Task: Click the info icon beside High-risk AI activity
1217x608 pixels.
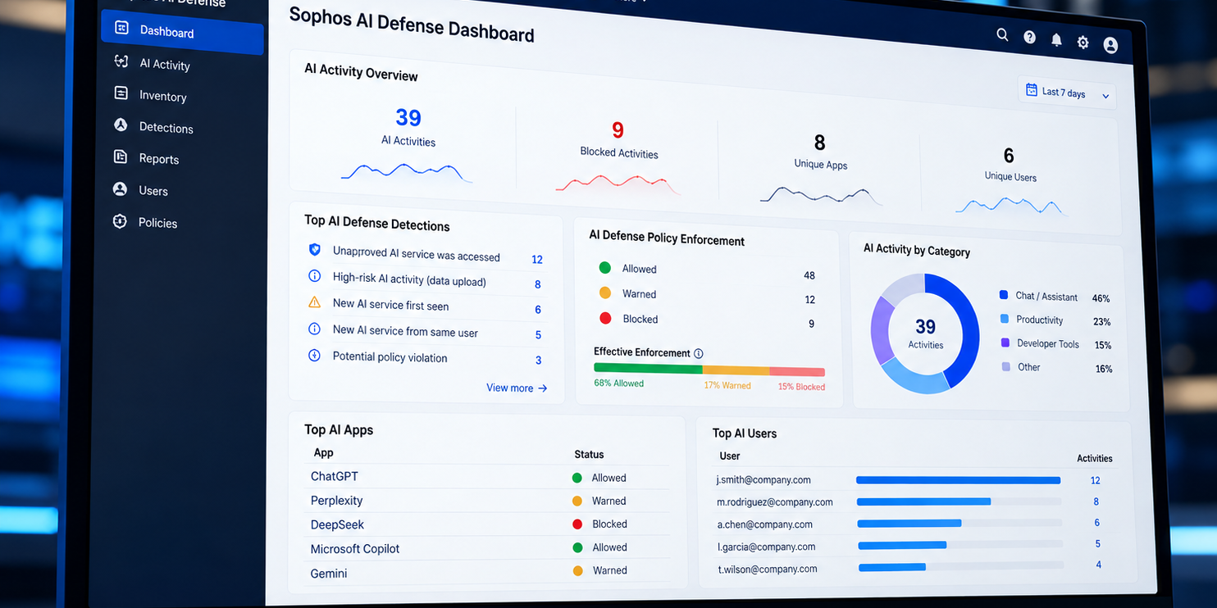Action: point(314,276)
